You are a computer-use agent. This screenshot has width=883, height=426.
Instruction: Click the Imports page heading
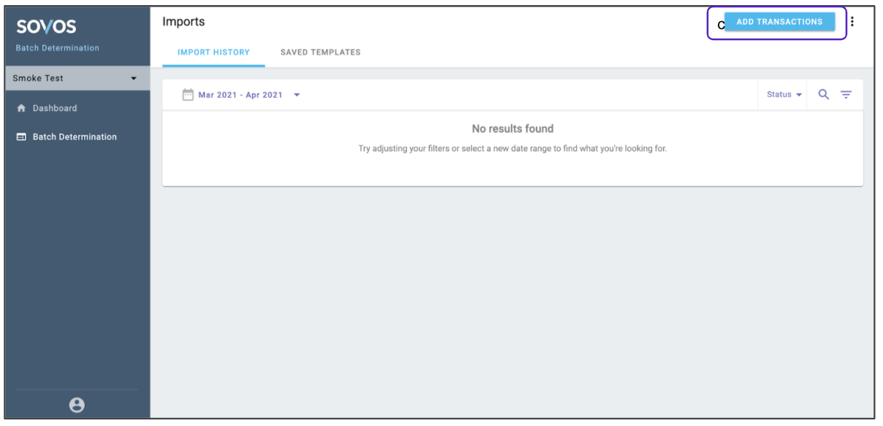[x=183, y=22]
